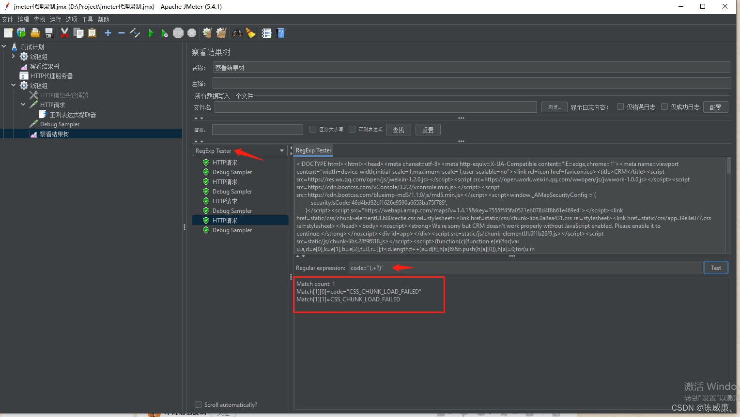
Task: Click the 浏览 browse button
Action: tap(554, 107)
